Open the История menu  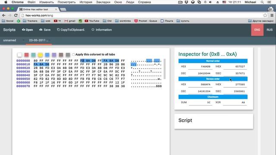point(86,2)
